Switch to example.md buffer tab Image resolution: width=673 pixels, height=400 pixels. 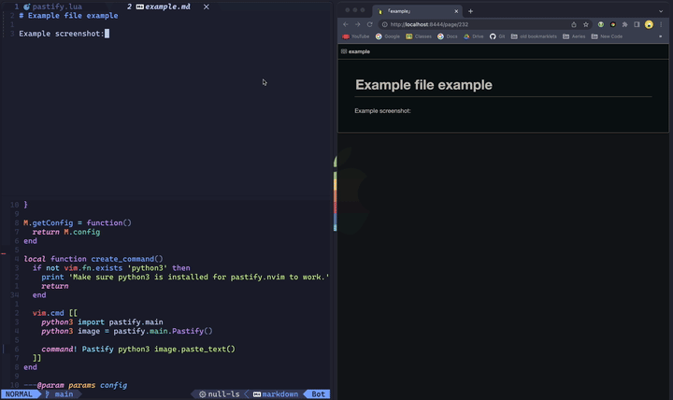point(163,7)
